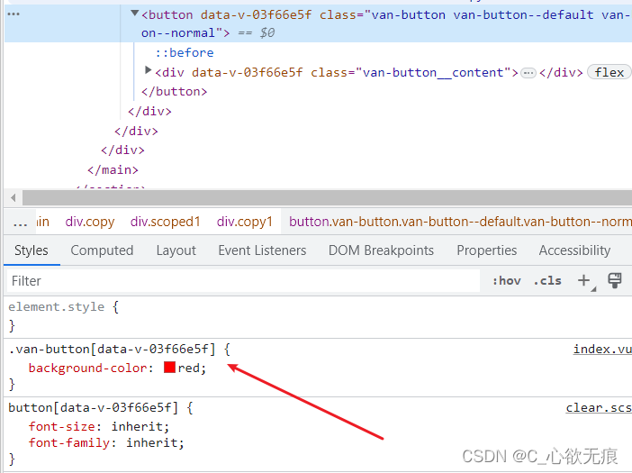
Task: Click the Filter styles input field
Action: pos(243,281)
